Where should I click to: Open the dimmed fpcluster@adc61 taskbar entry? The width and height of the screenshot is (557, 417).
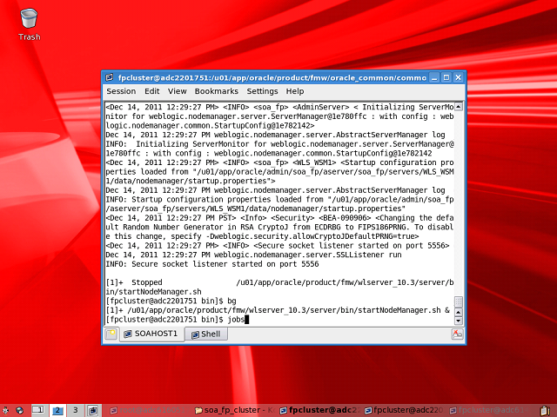coord(489,410)
